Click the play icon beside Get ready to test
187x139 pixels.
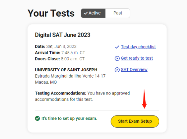(117, 58)
